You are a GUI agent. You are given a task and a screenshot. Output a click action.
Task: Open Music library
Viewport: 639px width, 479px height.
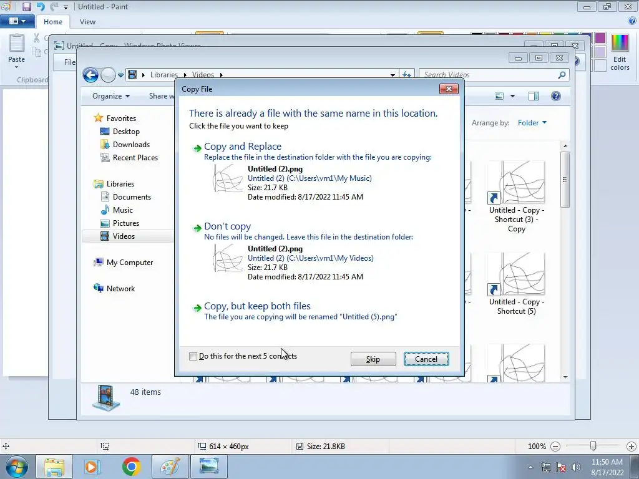pyautogui.click(x=123, y=210)
